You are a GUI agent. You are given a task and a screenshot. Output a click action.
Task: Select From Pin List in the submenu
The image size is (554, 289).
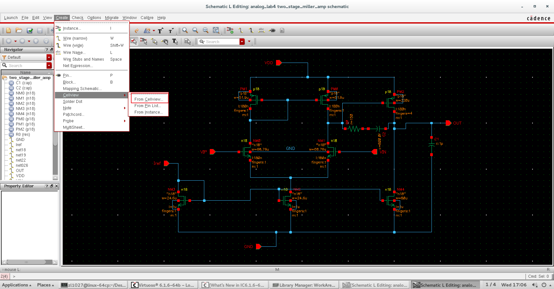tap(148, 106)
